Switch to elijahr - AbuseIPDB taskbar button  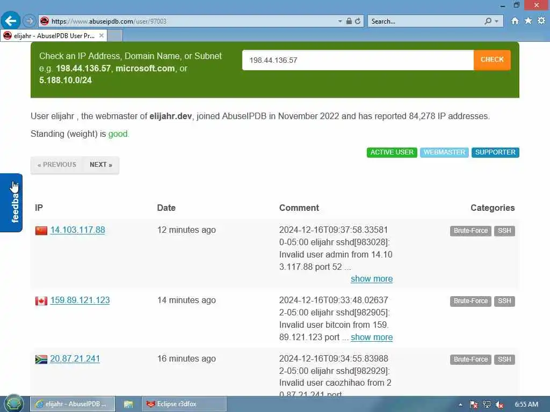[x=73, y=404]
